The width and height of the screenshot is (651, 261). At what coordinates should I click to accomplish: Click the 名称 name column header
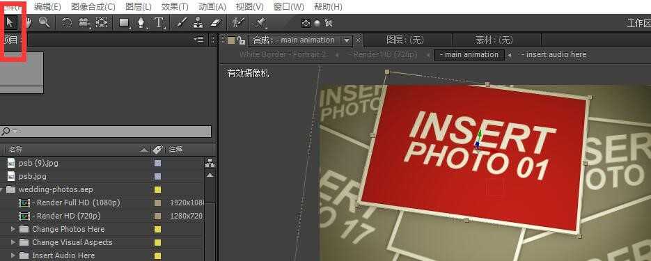(x=16, y=150)
